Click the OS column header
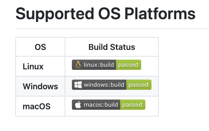Screen dimensions: 209x131 click(x=40, y=47)
